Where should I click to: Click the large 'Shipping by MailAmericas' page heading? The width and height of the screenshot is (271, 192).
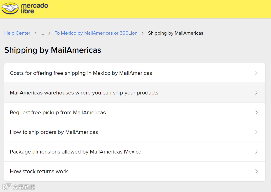click(53, 50)
